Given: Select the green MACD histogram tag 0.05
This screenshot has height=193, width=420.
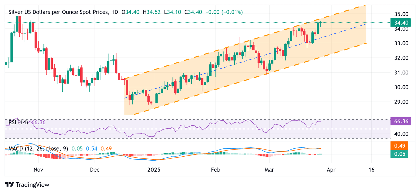Looking at the screenshot, I should [399, 154].
